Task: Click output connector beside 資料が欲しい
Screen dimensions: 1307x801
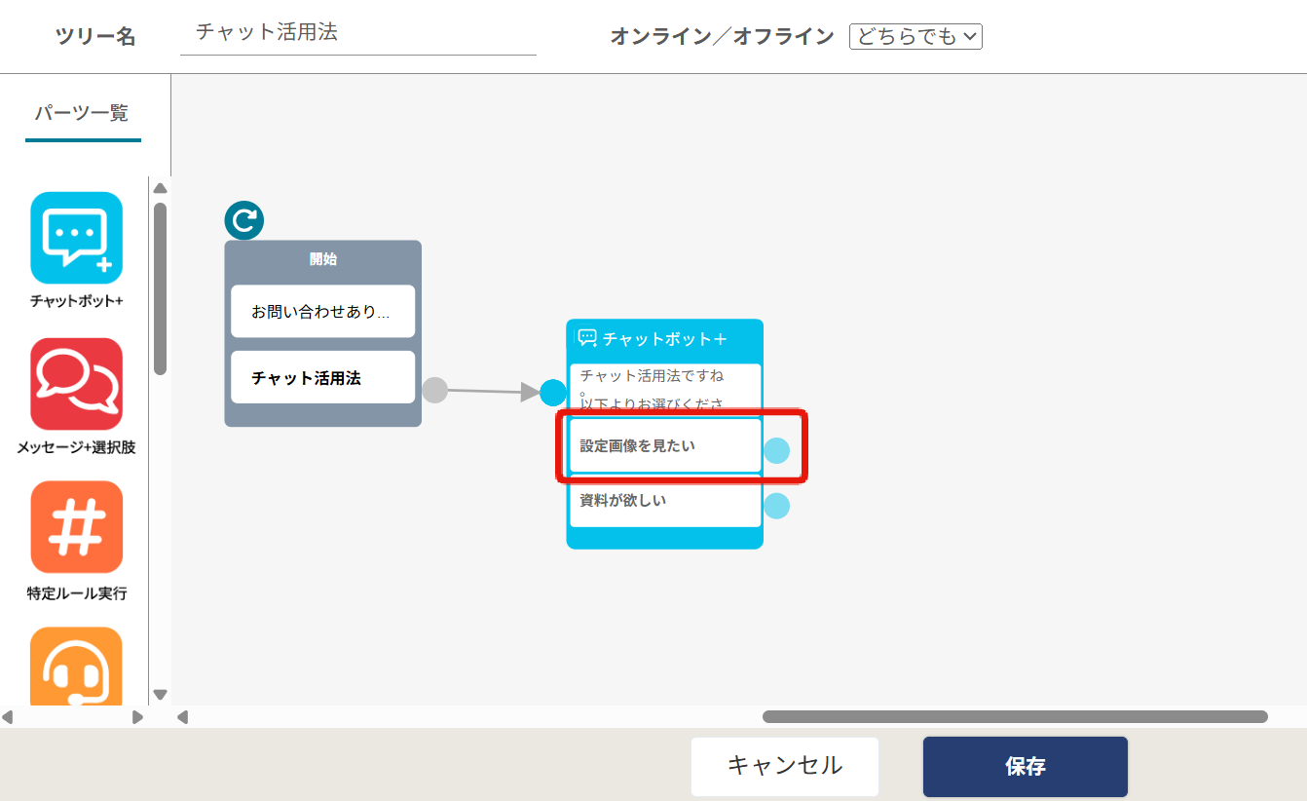Action: coord(776,506)
